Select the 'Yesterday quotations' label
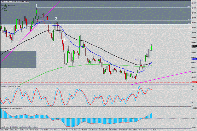The width and height of the screenshot is (197, 131). click(x=8, y=5)
